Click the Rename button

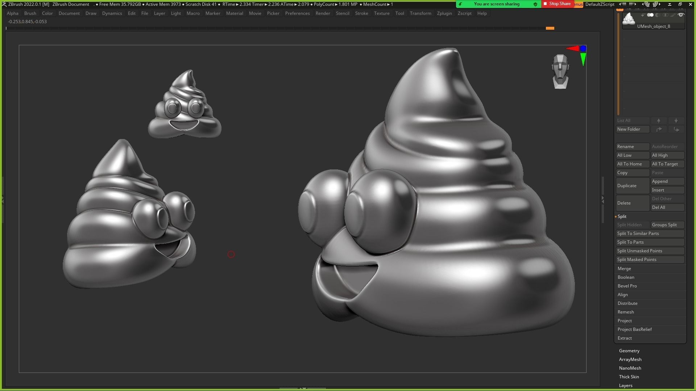point(633,147)
